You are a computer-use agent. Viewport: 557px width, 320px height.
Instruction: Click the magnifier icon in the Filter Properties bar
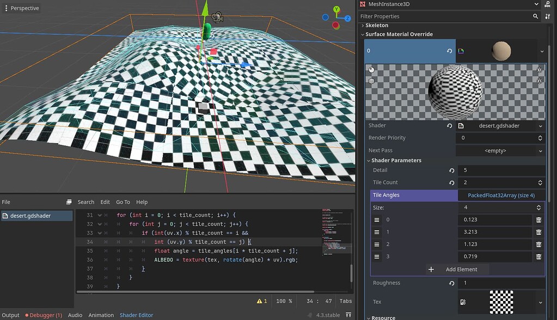(x=535, y=16)
